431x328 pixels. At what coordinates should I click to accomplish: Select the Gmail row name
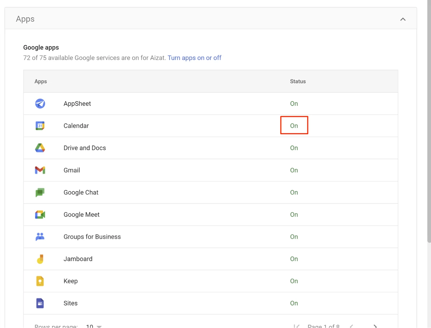coord(72,170)
